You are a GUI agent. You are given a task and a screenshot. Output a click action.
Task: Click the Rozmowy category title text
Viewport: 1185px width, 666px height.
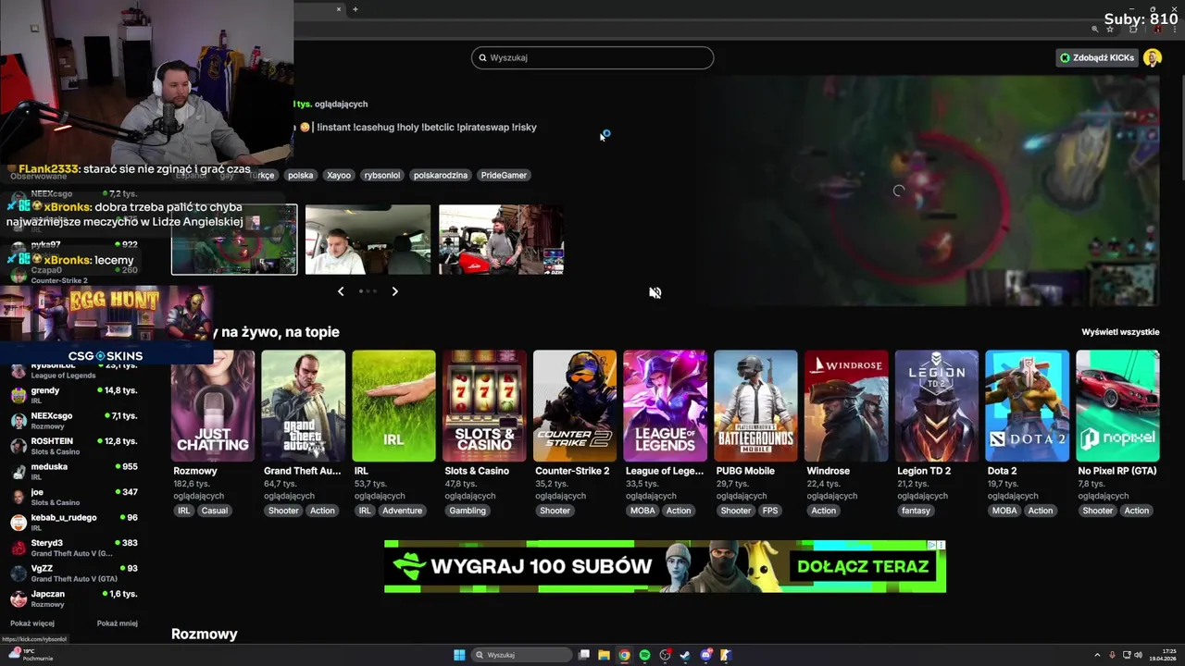tap(195, 471)
